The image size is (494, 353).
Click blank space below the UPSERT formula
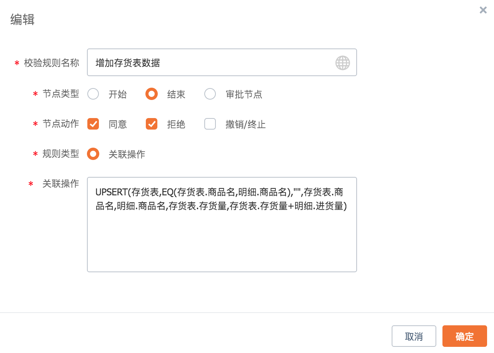point(222,242)
